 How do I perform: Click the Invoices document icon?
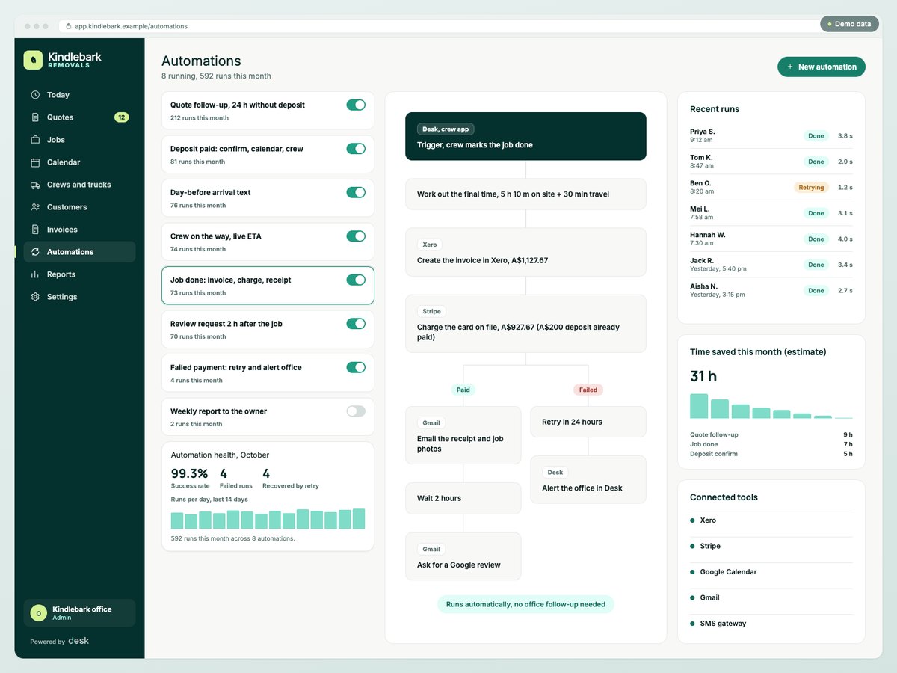point(35,230)
